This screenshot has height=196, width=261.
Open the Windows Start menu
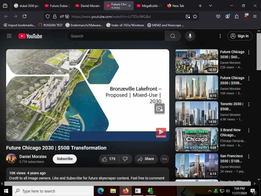(6, 191)
